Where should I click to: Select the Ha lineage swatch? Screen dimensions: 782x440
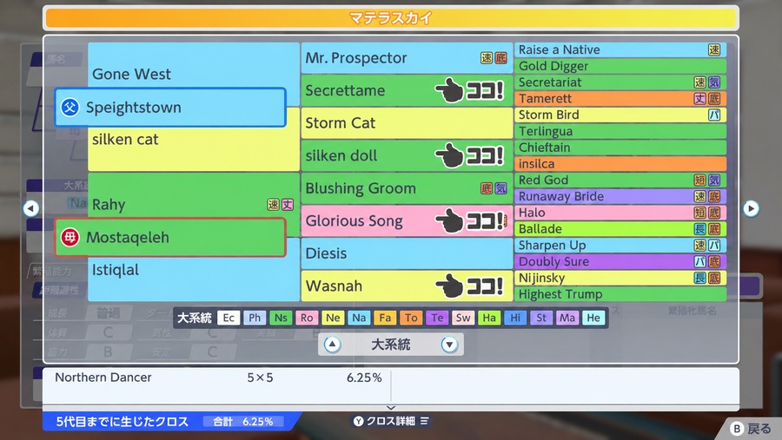pyautogui.click(x=489, y=318)
